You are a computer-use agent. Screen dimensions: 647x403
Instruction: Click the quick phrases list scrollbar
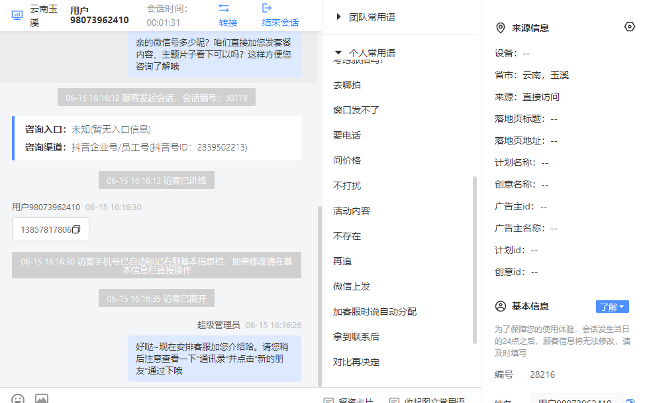point(475,260)
